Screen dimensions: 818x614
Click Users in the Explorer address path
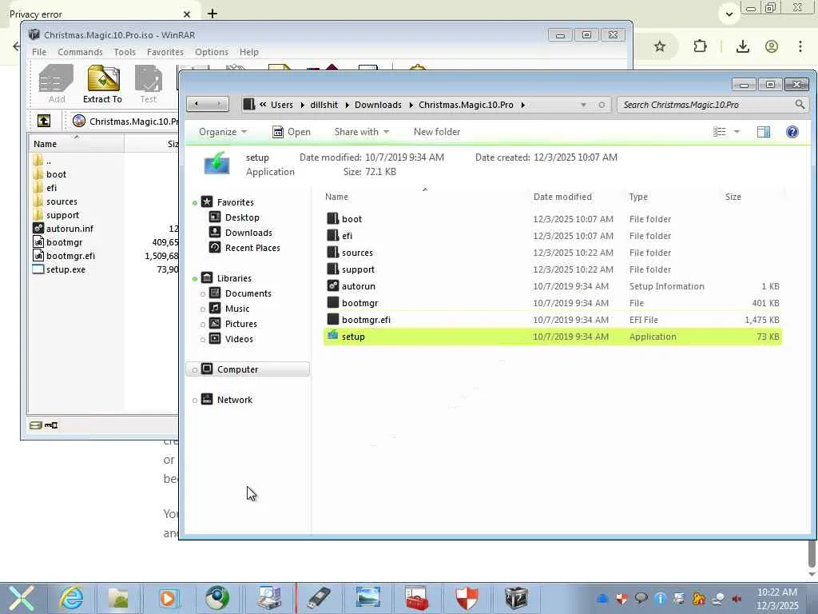(x=282, y=105)
